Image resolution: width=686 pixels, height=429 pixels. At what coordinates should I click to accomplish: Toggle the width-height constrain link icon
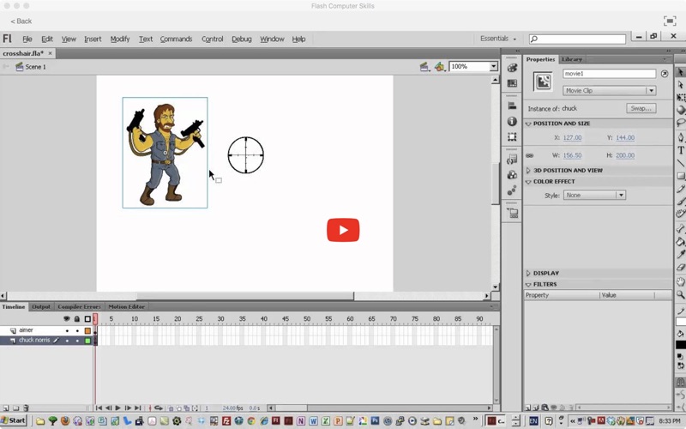tap(529, 155)
